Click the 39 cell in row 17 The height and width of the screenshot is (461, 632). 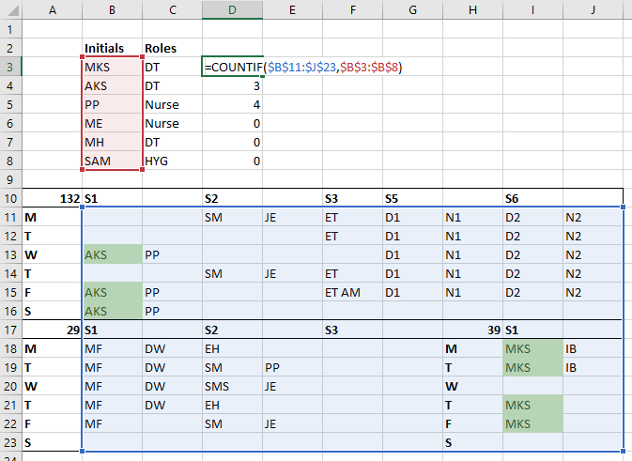[x=472, y=330]
